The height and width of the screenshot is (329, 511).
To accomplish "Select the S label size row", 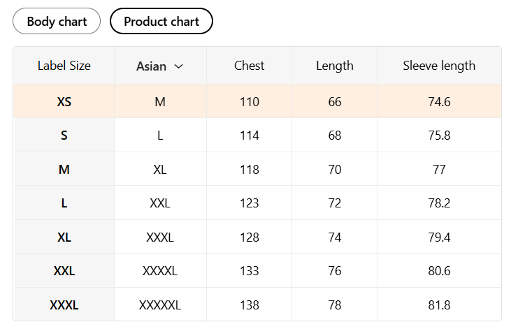I will (64, 136).
